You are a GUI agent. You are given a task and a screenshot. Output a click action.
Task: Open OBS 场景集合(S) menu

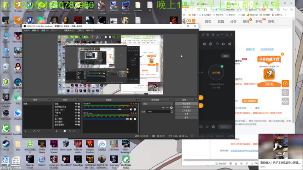tap(69, 31)
